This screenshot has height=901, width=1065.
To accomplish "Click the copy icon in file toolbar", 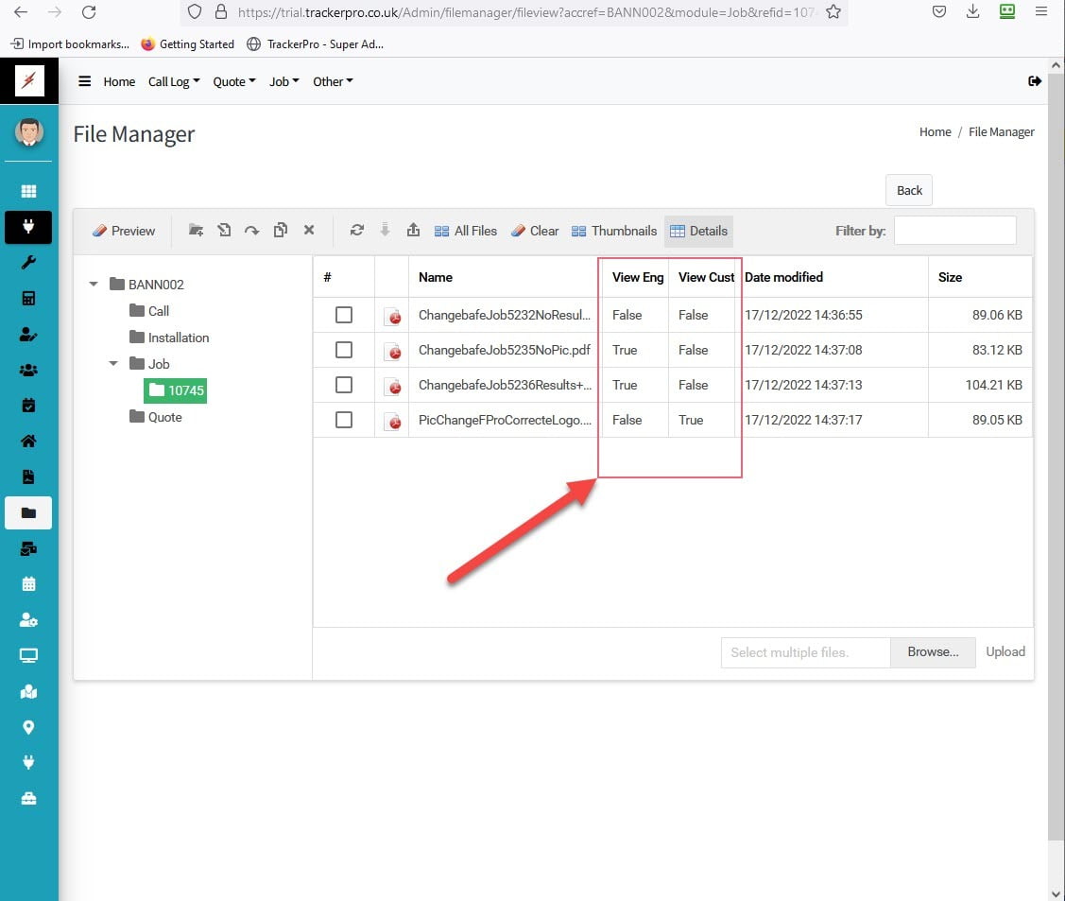I will click(x=280, y=230).
